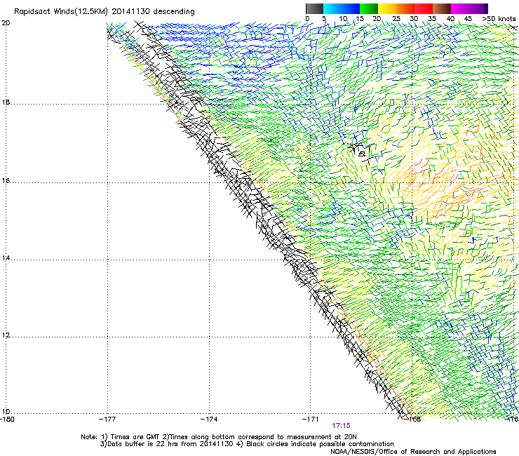This screenshot has width=519, height=456.
Task: Click the latitude '10' axis label
Action: click(x=6, y=412)
